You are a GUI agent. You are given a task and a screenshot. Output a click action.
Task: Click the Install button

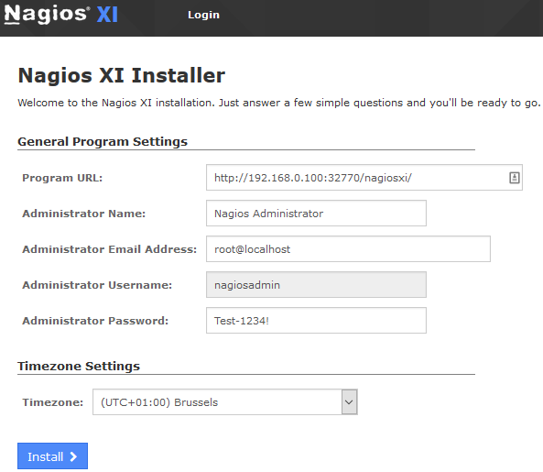[x=52, y=456]
